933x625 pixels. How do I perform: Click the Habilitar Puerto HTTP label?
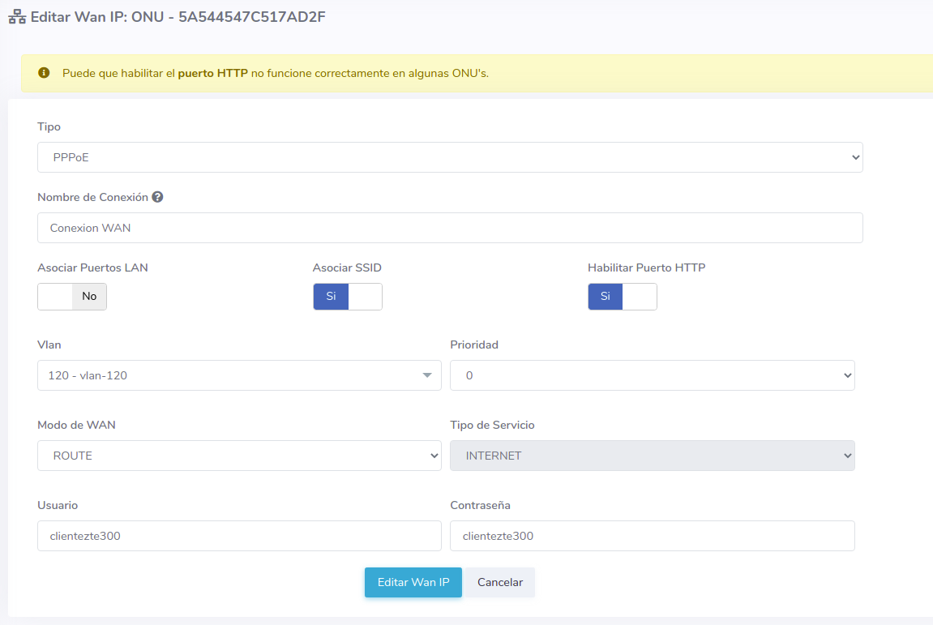coord(646,268)
